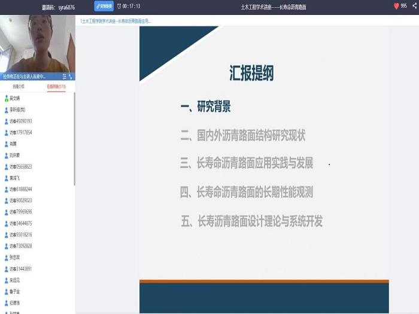Click avatar icon of 访客45090193
This screenshot has height=314, width=419.
pos(7,121)
